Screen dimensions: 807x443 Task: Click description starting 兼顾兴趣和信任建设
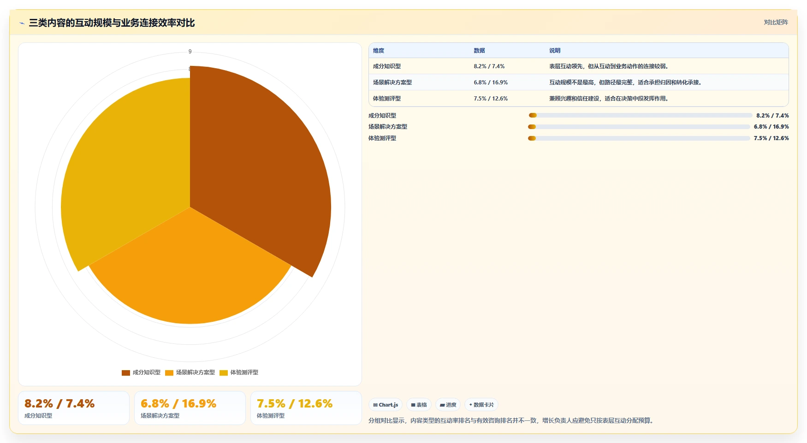[x=609, y=99]
